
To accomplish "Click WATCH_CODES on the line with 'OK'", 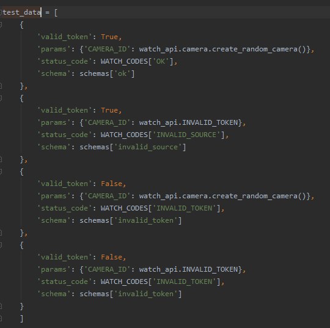I will (124, 61).
